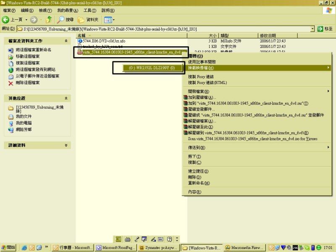Click the globe icon beside 將這個檔案發佈到網站
This screenshot has height=252, width=336.
click(x=11, y=70)
